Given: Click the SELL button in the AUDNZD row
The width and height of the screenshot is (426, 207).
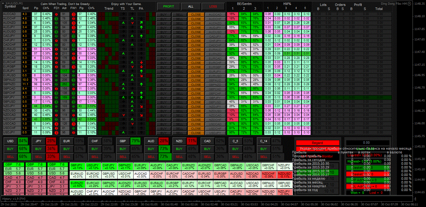Looking at the screenshot, I should pos(179,23).
